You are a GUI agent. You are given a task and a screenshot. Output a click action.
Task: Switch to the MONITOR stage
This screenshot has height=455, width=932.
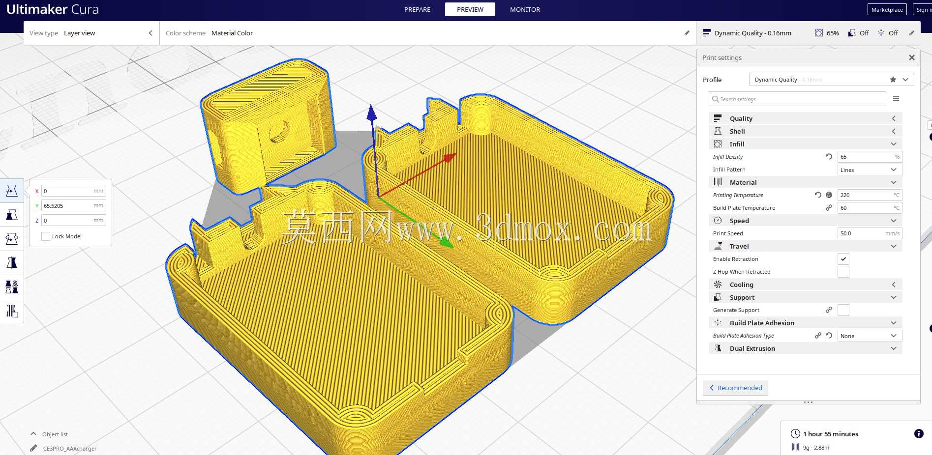click(x=525, y=9)
